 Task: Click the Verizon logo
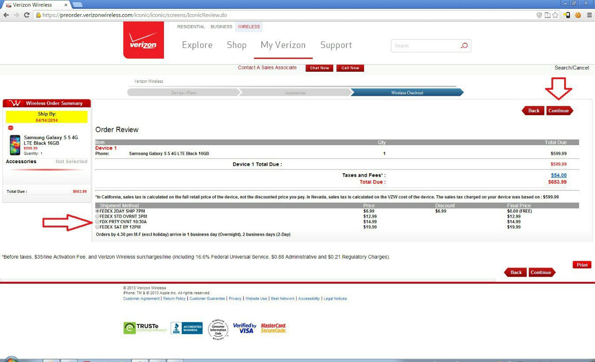click(143, 40)
